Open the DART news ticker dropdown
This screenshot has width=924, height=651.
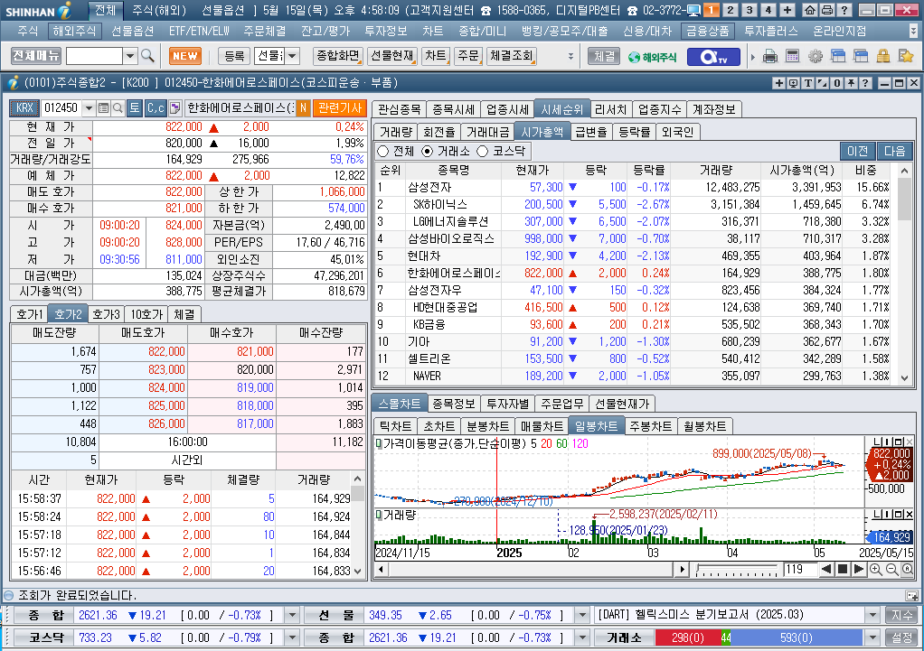click(x=873, y=616)
